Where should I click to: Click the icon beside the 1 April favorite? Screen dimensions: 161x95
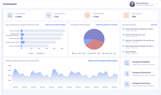click(123, 29)
